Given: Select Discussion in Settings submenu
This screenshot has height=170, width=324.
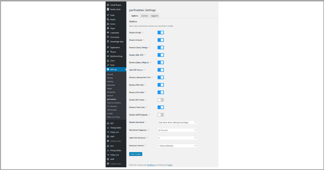Looking at the screenshot, I should click(x=111, y=85).
